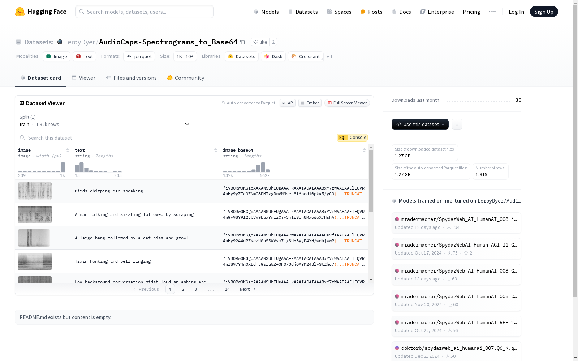
Task: Click the Hugging Face logo icon
Action: click(x=20, y=12)
